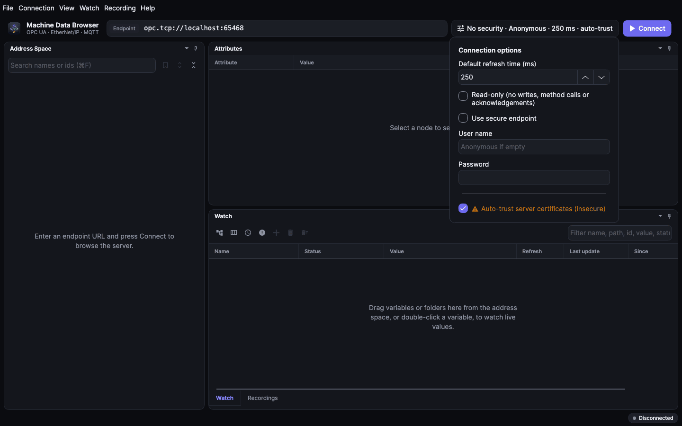Click the Default refresh time value field
682x426 pixels.
(518, 77)
